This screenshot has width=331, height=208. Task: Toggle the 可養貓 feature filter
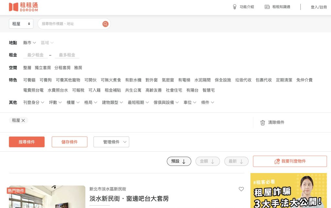click(29, 80)
